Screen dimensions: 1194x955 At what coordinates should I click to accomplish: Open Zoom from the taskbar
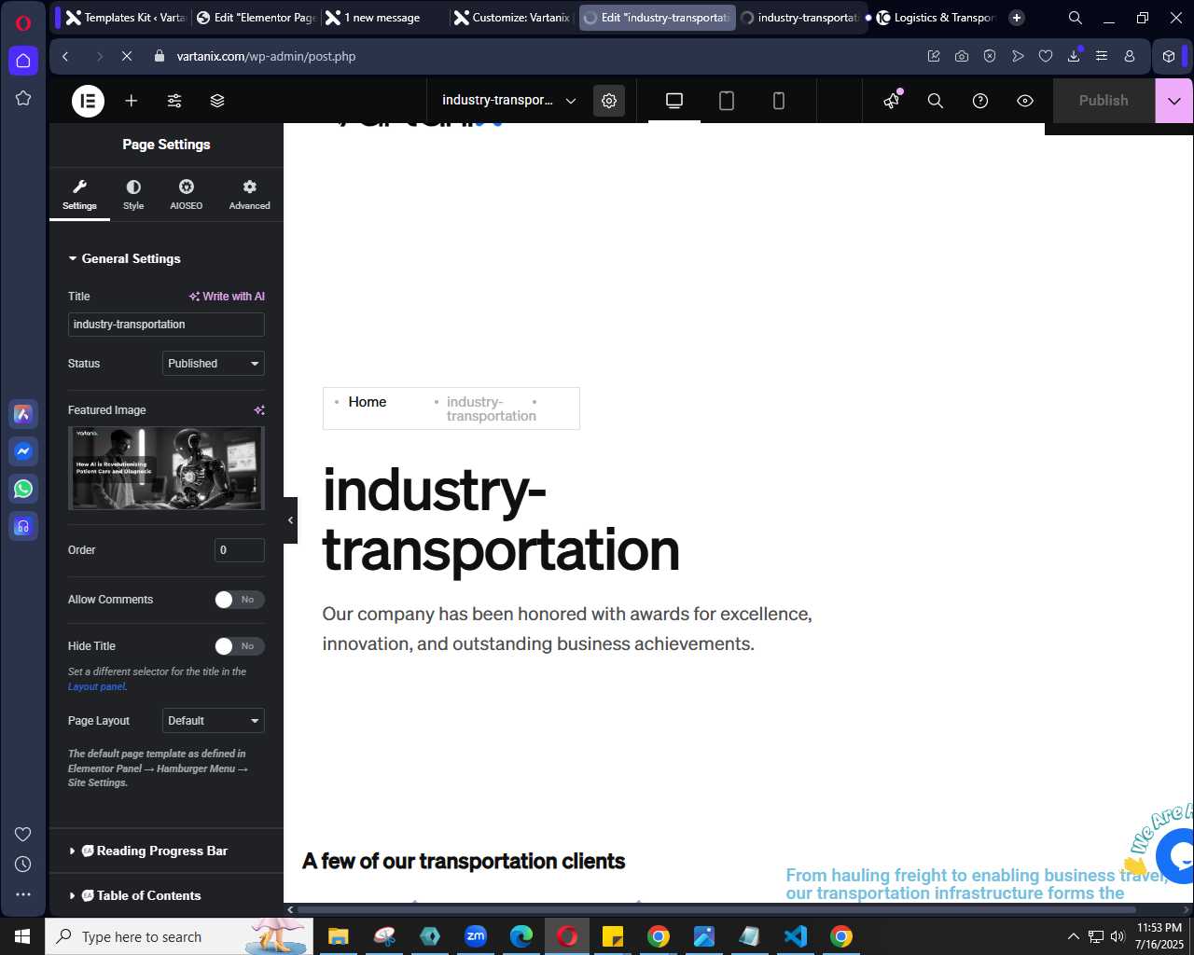[x=476, y=936]
